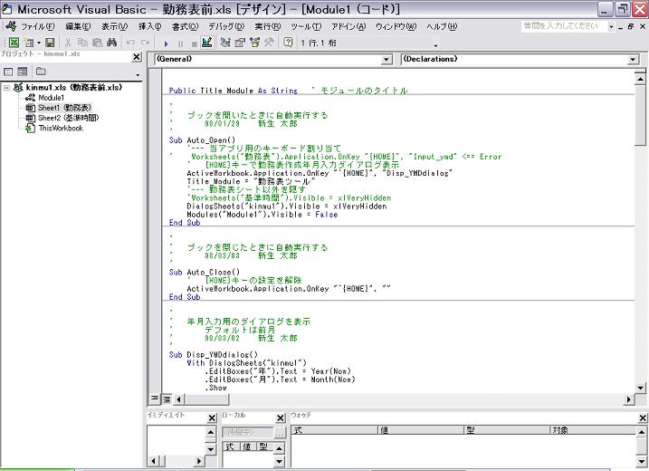Viewport: 649px width, 471px height.
Task: Click View Code icon in Project pane
Action: [x=8, y=72]
